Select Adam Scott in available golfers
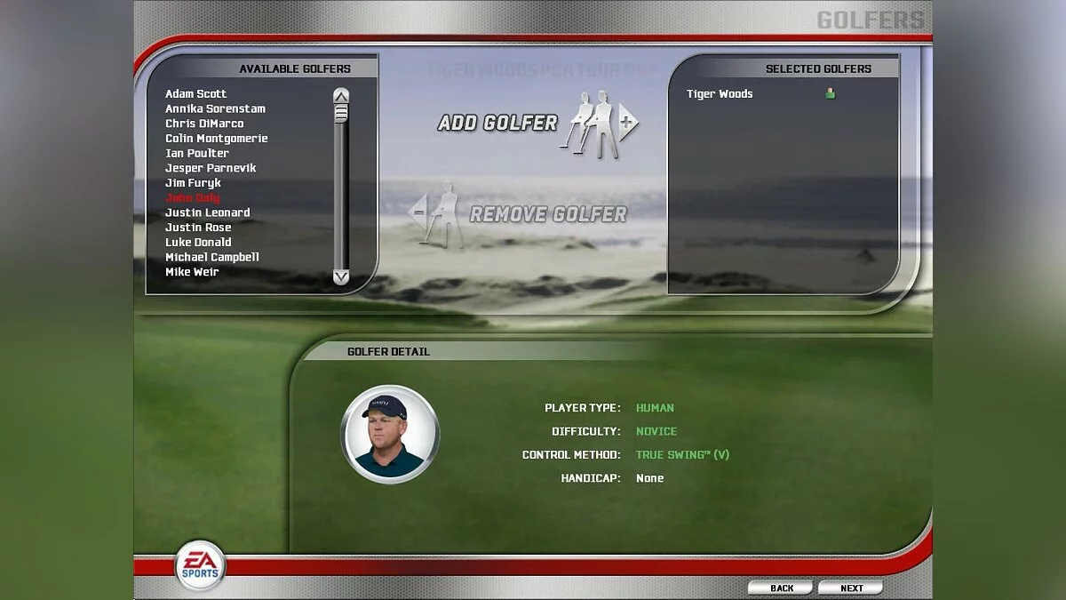 (195, 93)
